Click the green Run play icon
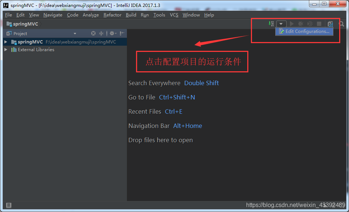 (292, 24)
